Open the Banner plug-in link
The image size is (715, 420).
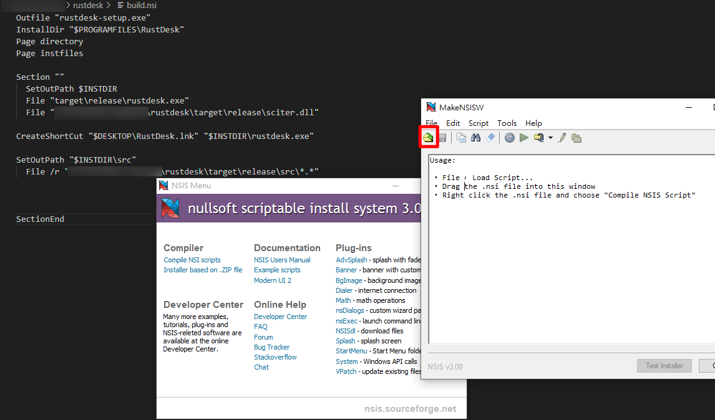click(x=346, y=270)
